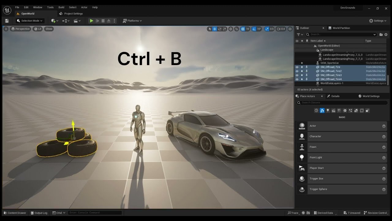The image size is (392, 221).
Task: Show Visual Effects category in Place Actors
Action: coord(350,110)
